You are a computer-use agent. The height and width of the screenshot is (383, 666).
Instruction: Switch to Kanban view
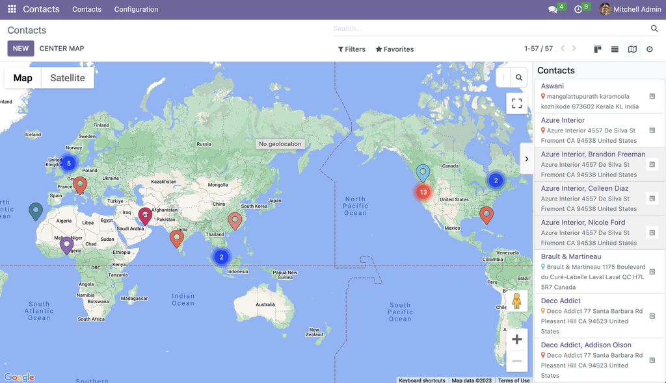pos(598,49)
